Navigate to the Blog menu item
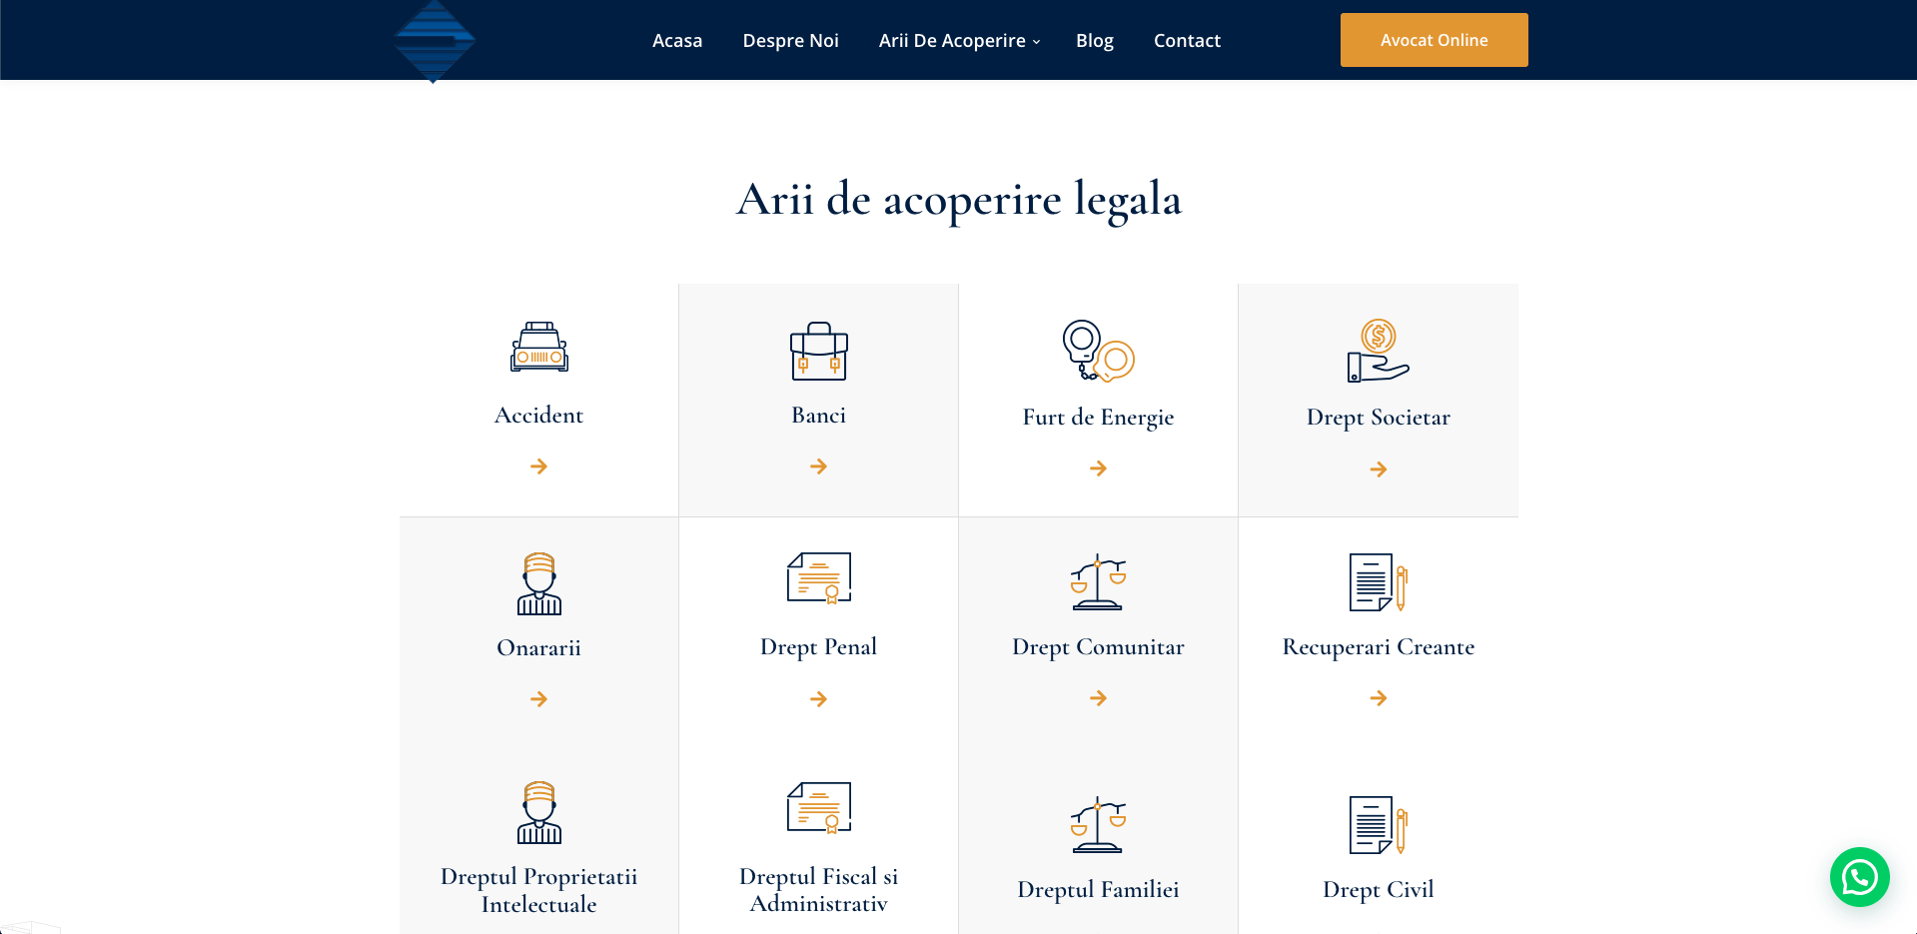Image resolution: width=1917 pixels, height=934 pixels. (1095, 40)
